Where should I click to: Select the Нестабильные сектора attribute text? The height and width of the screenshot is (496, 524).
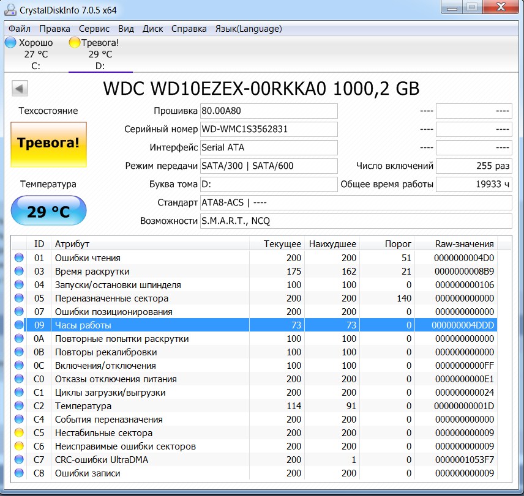tap(103, 433)
